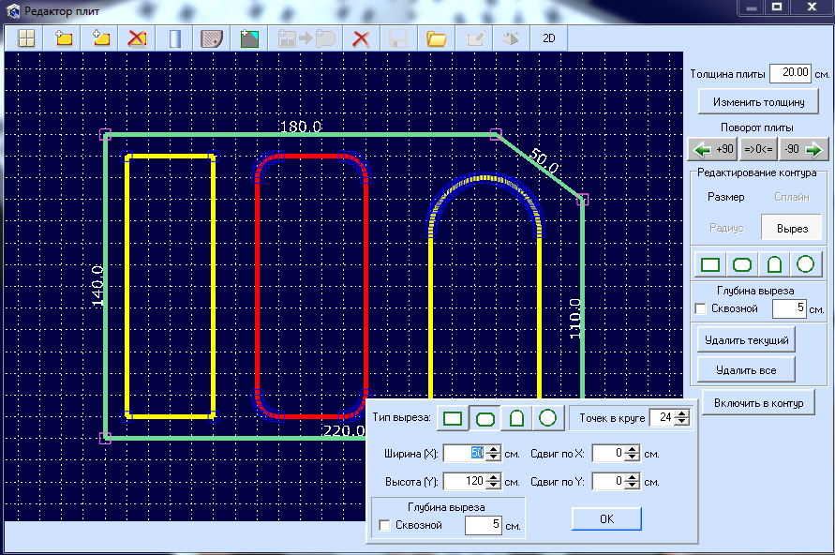This screenshot has width=835, height=555.
Task: Switch to the Размер editing mode
Action: point(725,198)
